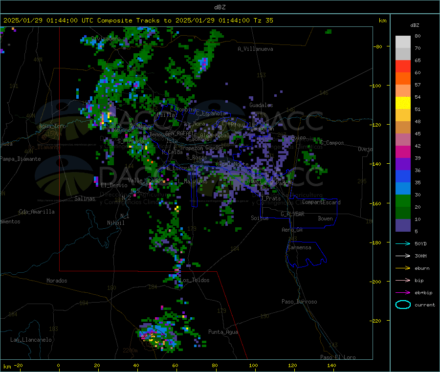Click the Aero_GA map label
440x372 pixels.
292,230
